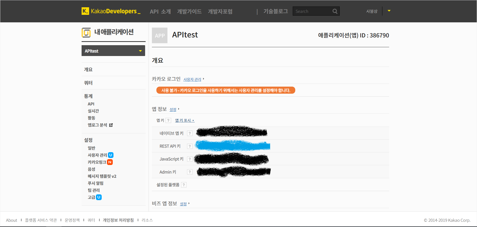Open 사용자 관리 settings in sidebar

[97, 155]
